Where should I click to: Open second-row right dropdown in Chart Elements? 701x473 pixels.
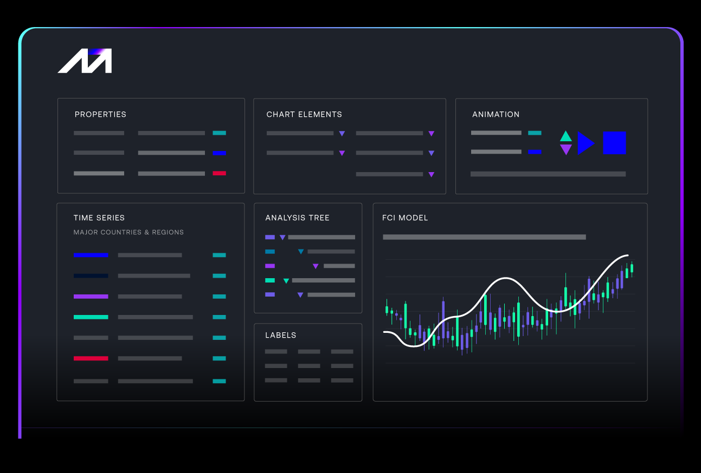click(x=431, y=153)
